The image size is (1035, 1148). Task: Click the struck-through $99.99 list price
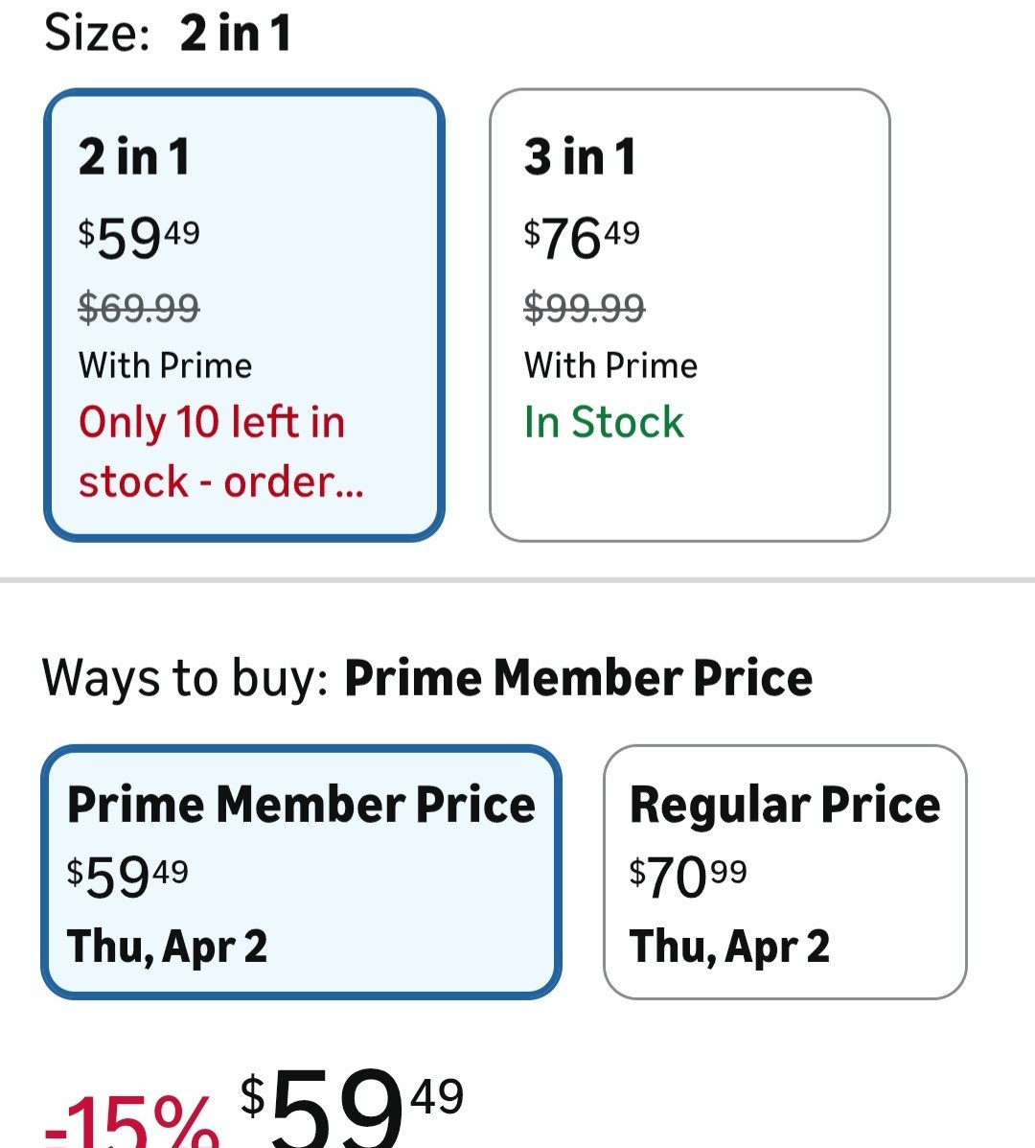[x=584, y=308]
